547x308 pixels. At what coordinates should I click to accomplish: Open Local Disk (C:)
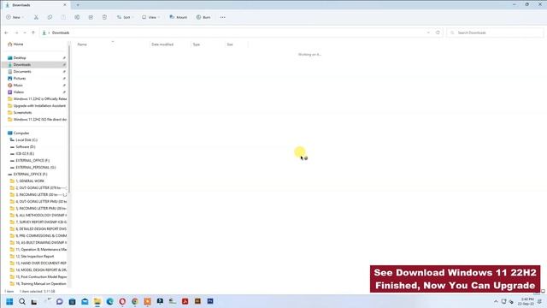click(x=26, y=139)
